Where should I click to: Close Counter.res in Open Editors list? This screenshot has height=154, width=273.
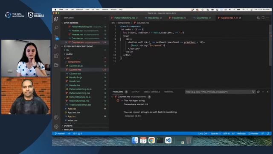click(66, 42)
